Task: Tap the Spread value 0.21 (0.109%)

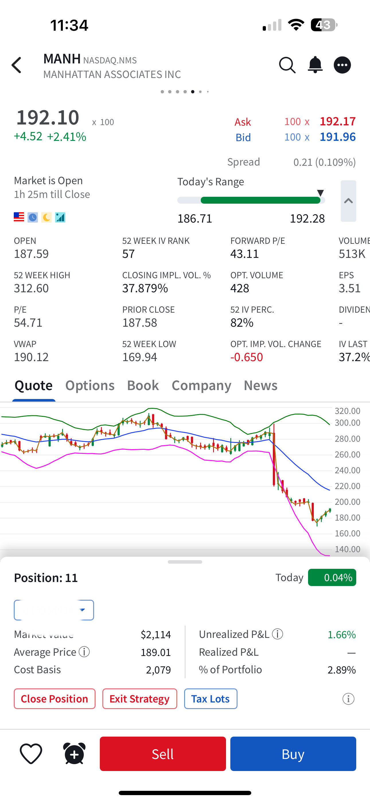Action: coord(324,162)
